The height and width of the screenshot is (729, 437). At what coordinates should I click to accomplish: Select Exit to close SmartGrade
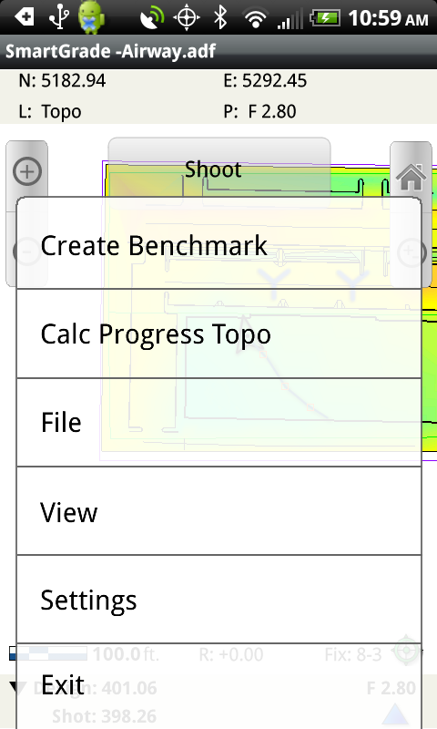pos(218,686)
